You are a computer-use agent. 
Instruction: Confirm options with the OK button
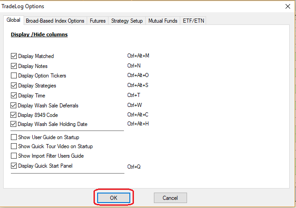tap(113, 198)
